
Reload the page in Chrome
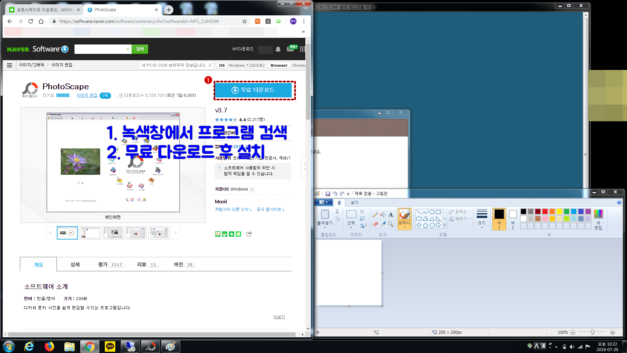click(x=31, y=21)
